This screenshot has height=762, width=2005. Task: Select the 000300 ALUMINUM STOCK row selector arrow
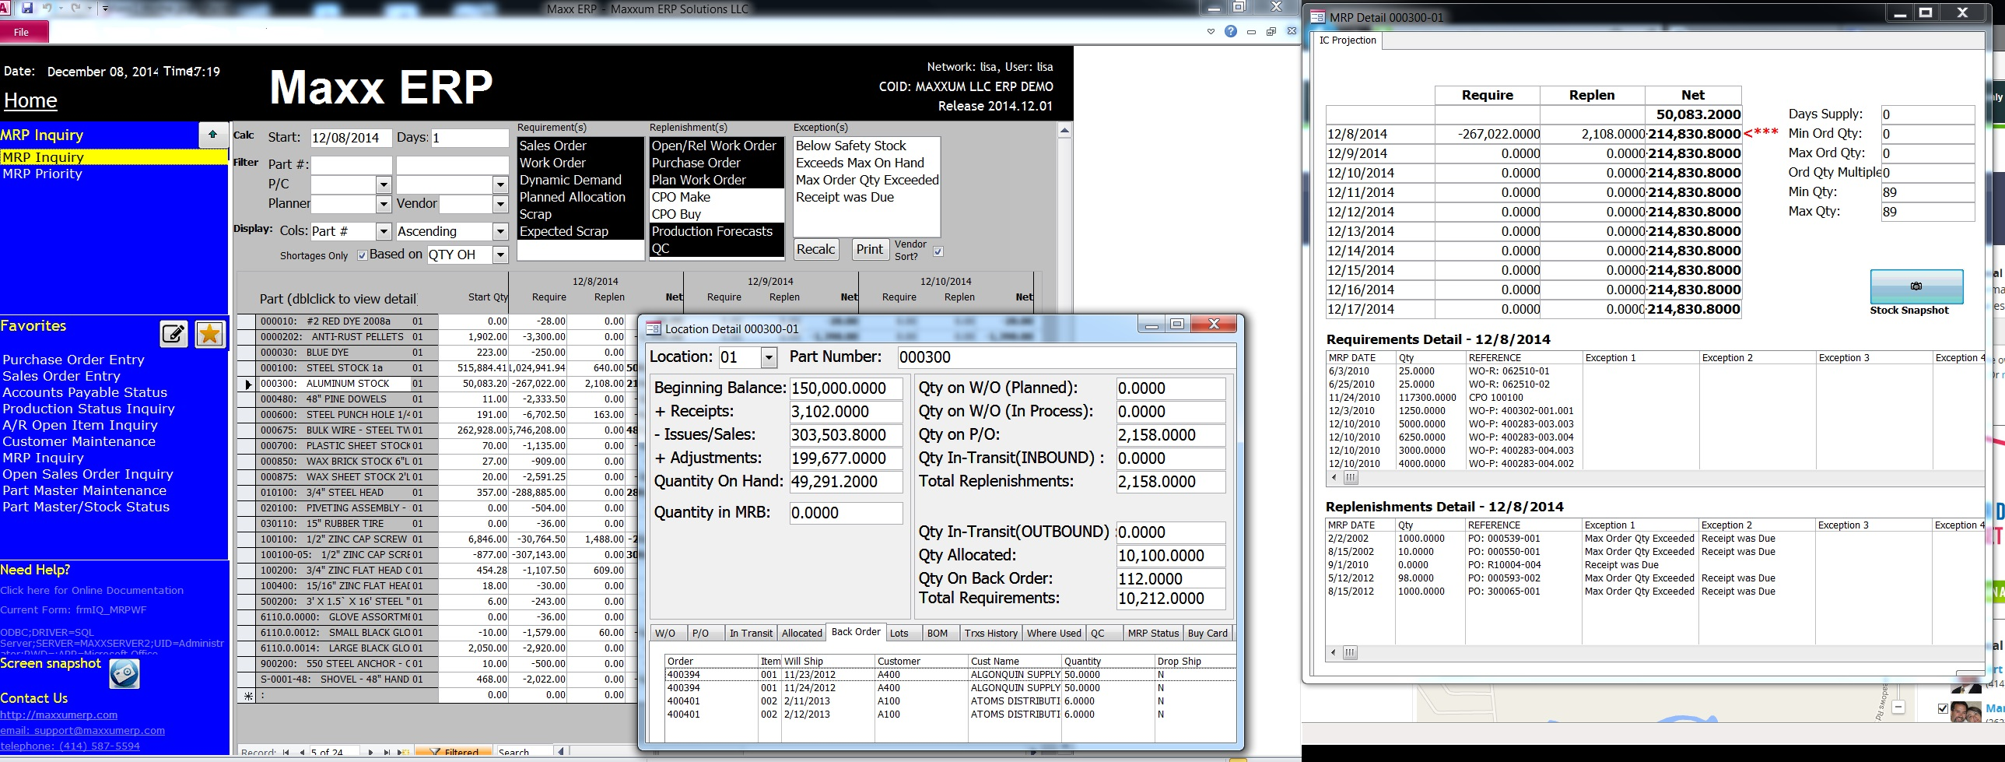tap(247, 384)
